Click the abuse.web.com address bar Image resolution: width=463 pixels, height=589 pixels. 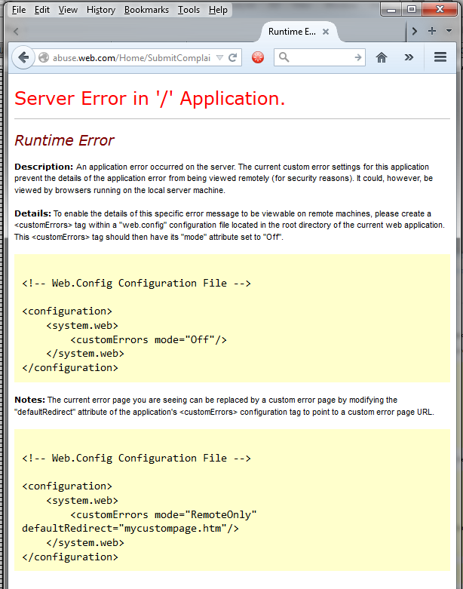[x=131, y=58]
